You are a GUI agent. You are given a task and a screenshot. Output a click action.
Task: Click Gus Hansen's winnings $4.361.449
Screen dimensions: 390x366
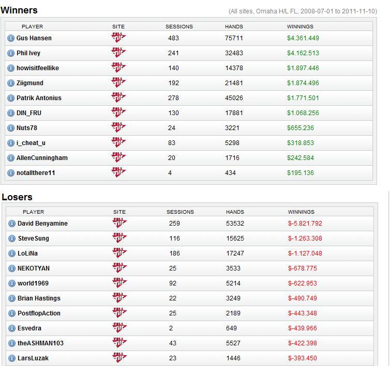pyautogui.click(x=303, y=38)
